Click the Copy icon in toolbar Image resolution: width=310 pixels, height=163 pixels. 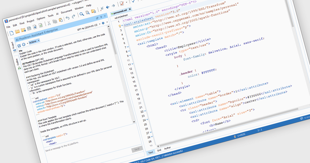point(55,21)
